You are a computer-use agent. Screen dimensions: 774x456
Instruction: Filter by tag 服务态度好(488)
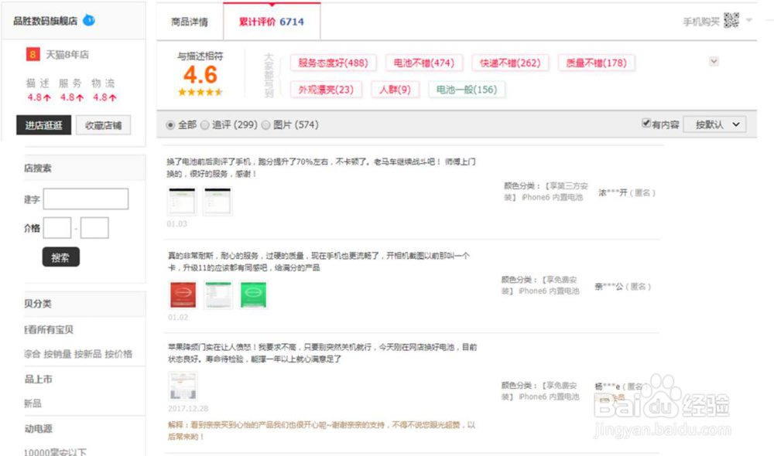333,63
